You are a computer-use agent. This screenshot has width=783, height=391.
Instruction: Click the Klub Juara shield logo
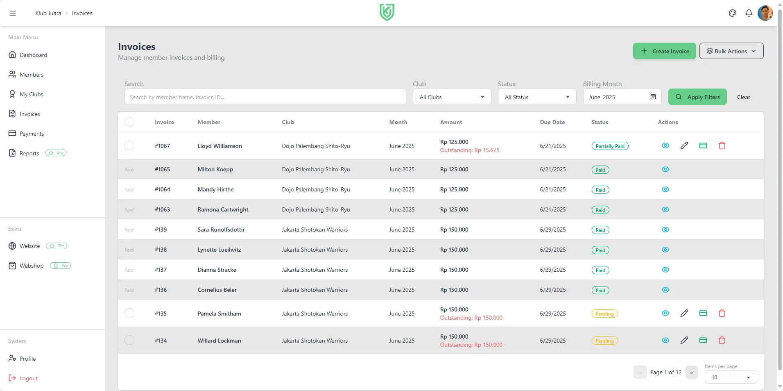(386, 12)
